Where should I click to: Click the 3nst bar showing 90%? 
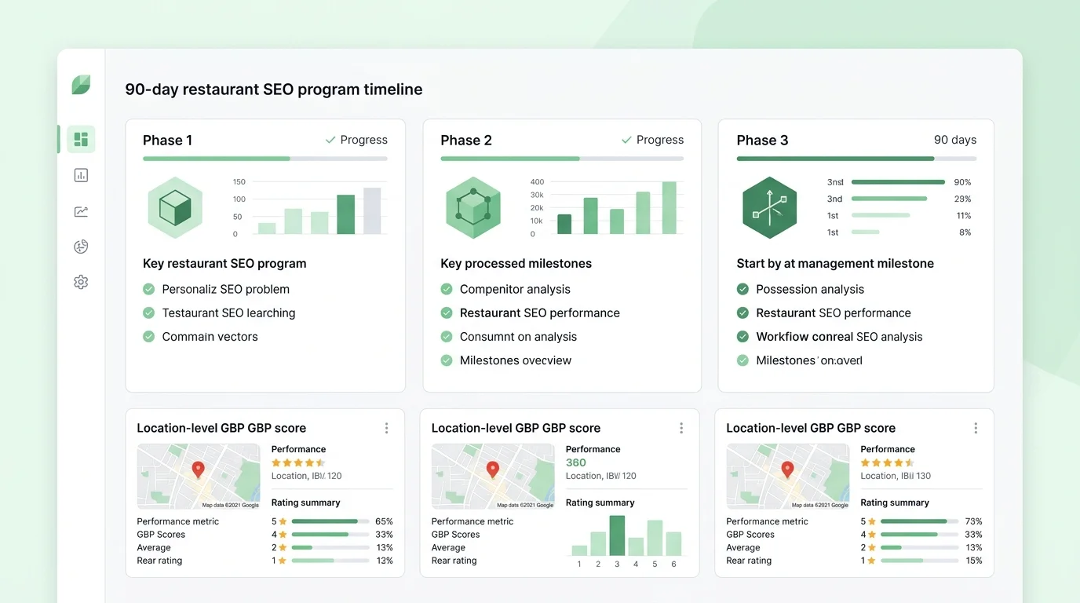pyautogui.click(x=898, y=182)
